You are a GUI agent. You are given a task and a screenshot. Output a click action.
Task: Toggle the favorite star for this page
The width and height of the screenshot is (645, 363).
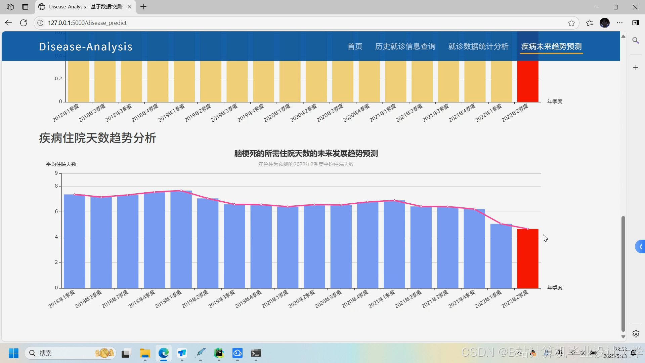[571, 23]
